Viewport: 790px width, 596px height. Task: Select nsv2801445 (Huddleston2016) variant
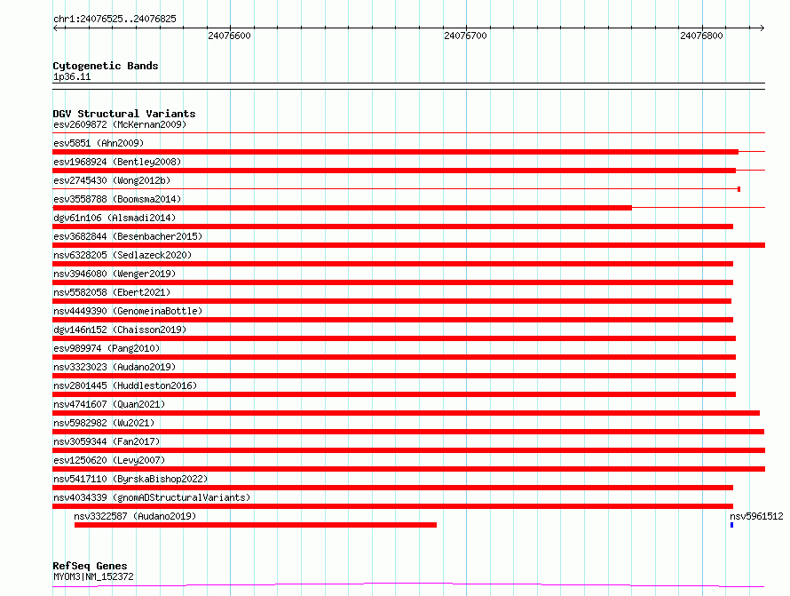125,385
